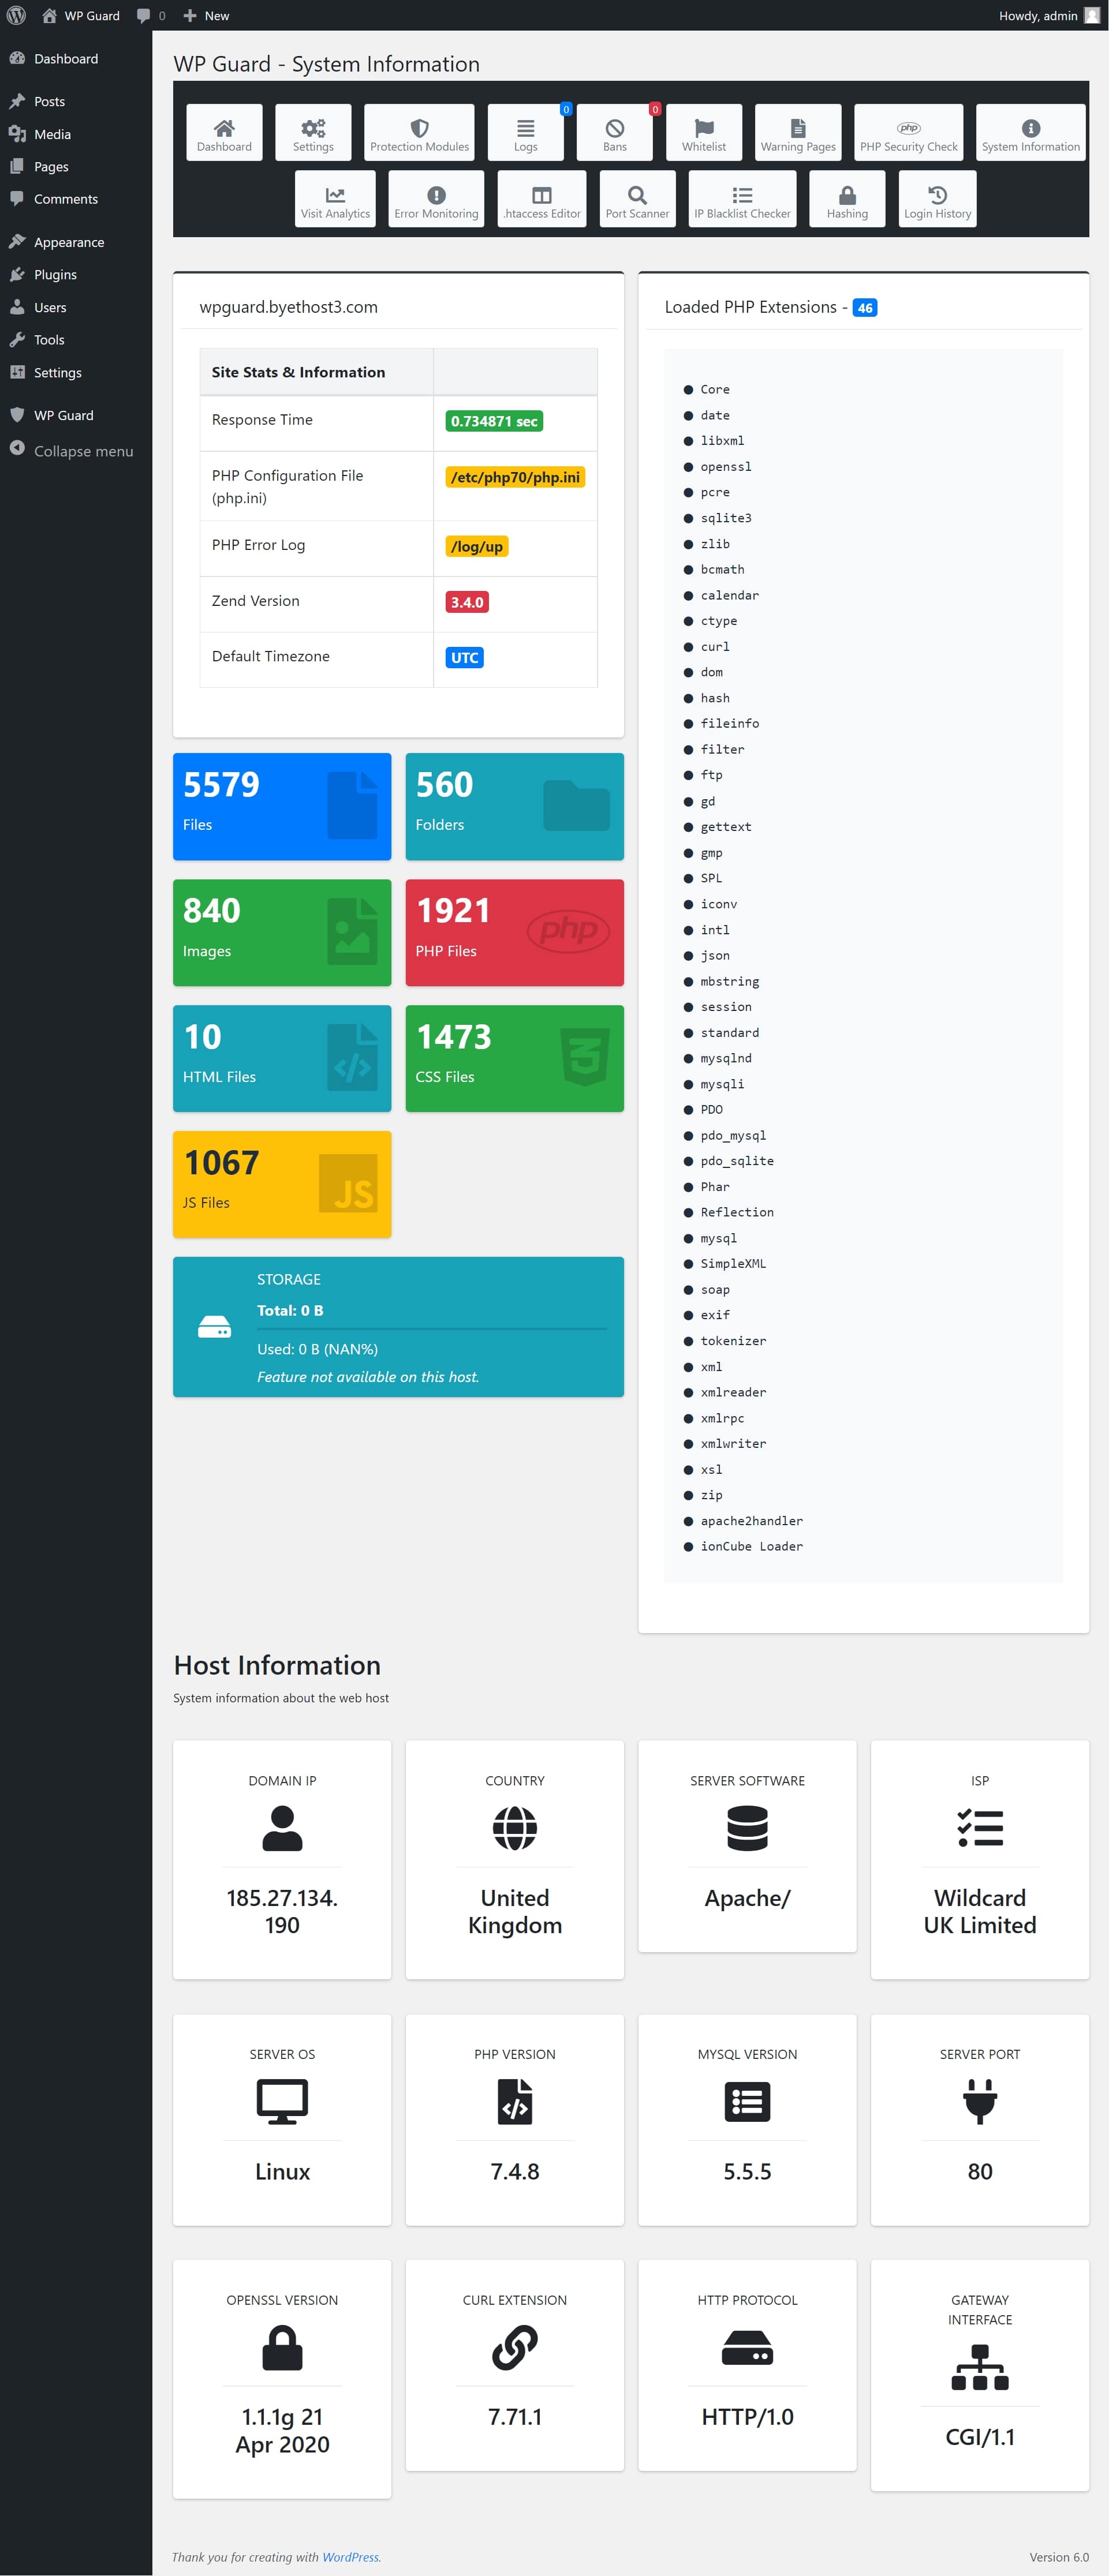
Task: Open Error Monitoring
Action: point(436,198)
